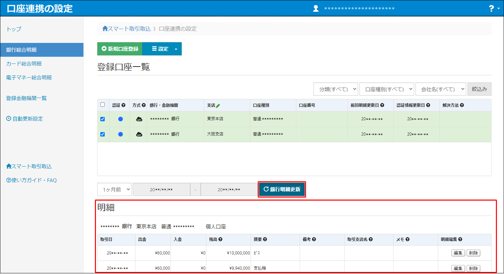504x274 pixels.
Task: Uncheck the 東京本店 account checkbox
Action: point(103,119)
